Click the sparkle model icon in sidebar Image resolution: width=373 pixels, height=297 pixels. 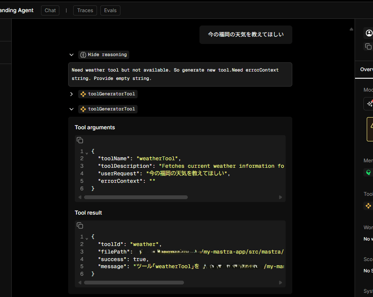(369, 104)
